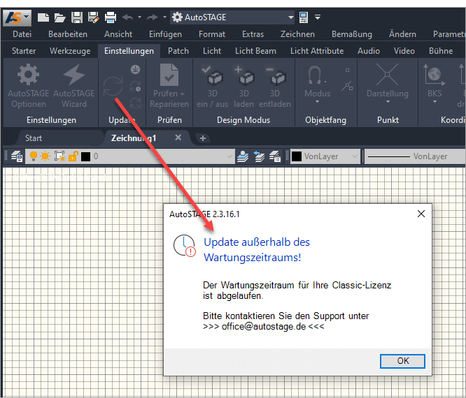
Task: Open the Format menu
Action: point(212,34)
